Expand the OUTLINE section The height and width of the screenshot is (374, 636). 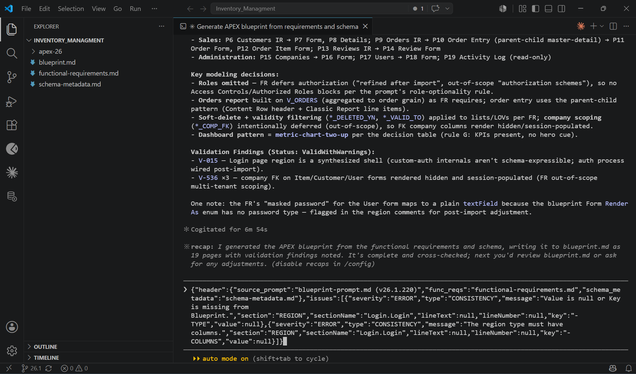(45, 347)
